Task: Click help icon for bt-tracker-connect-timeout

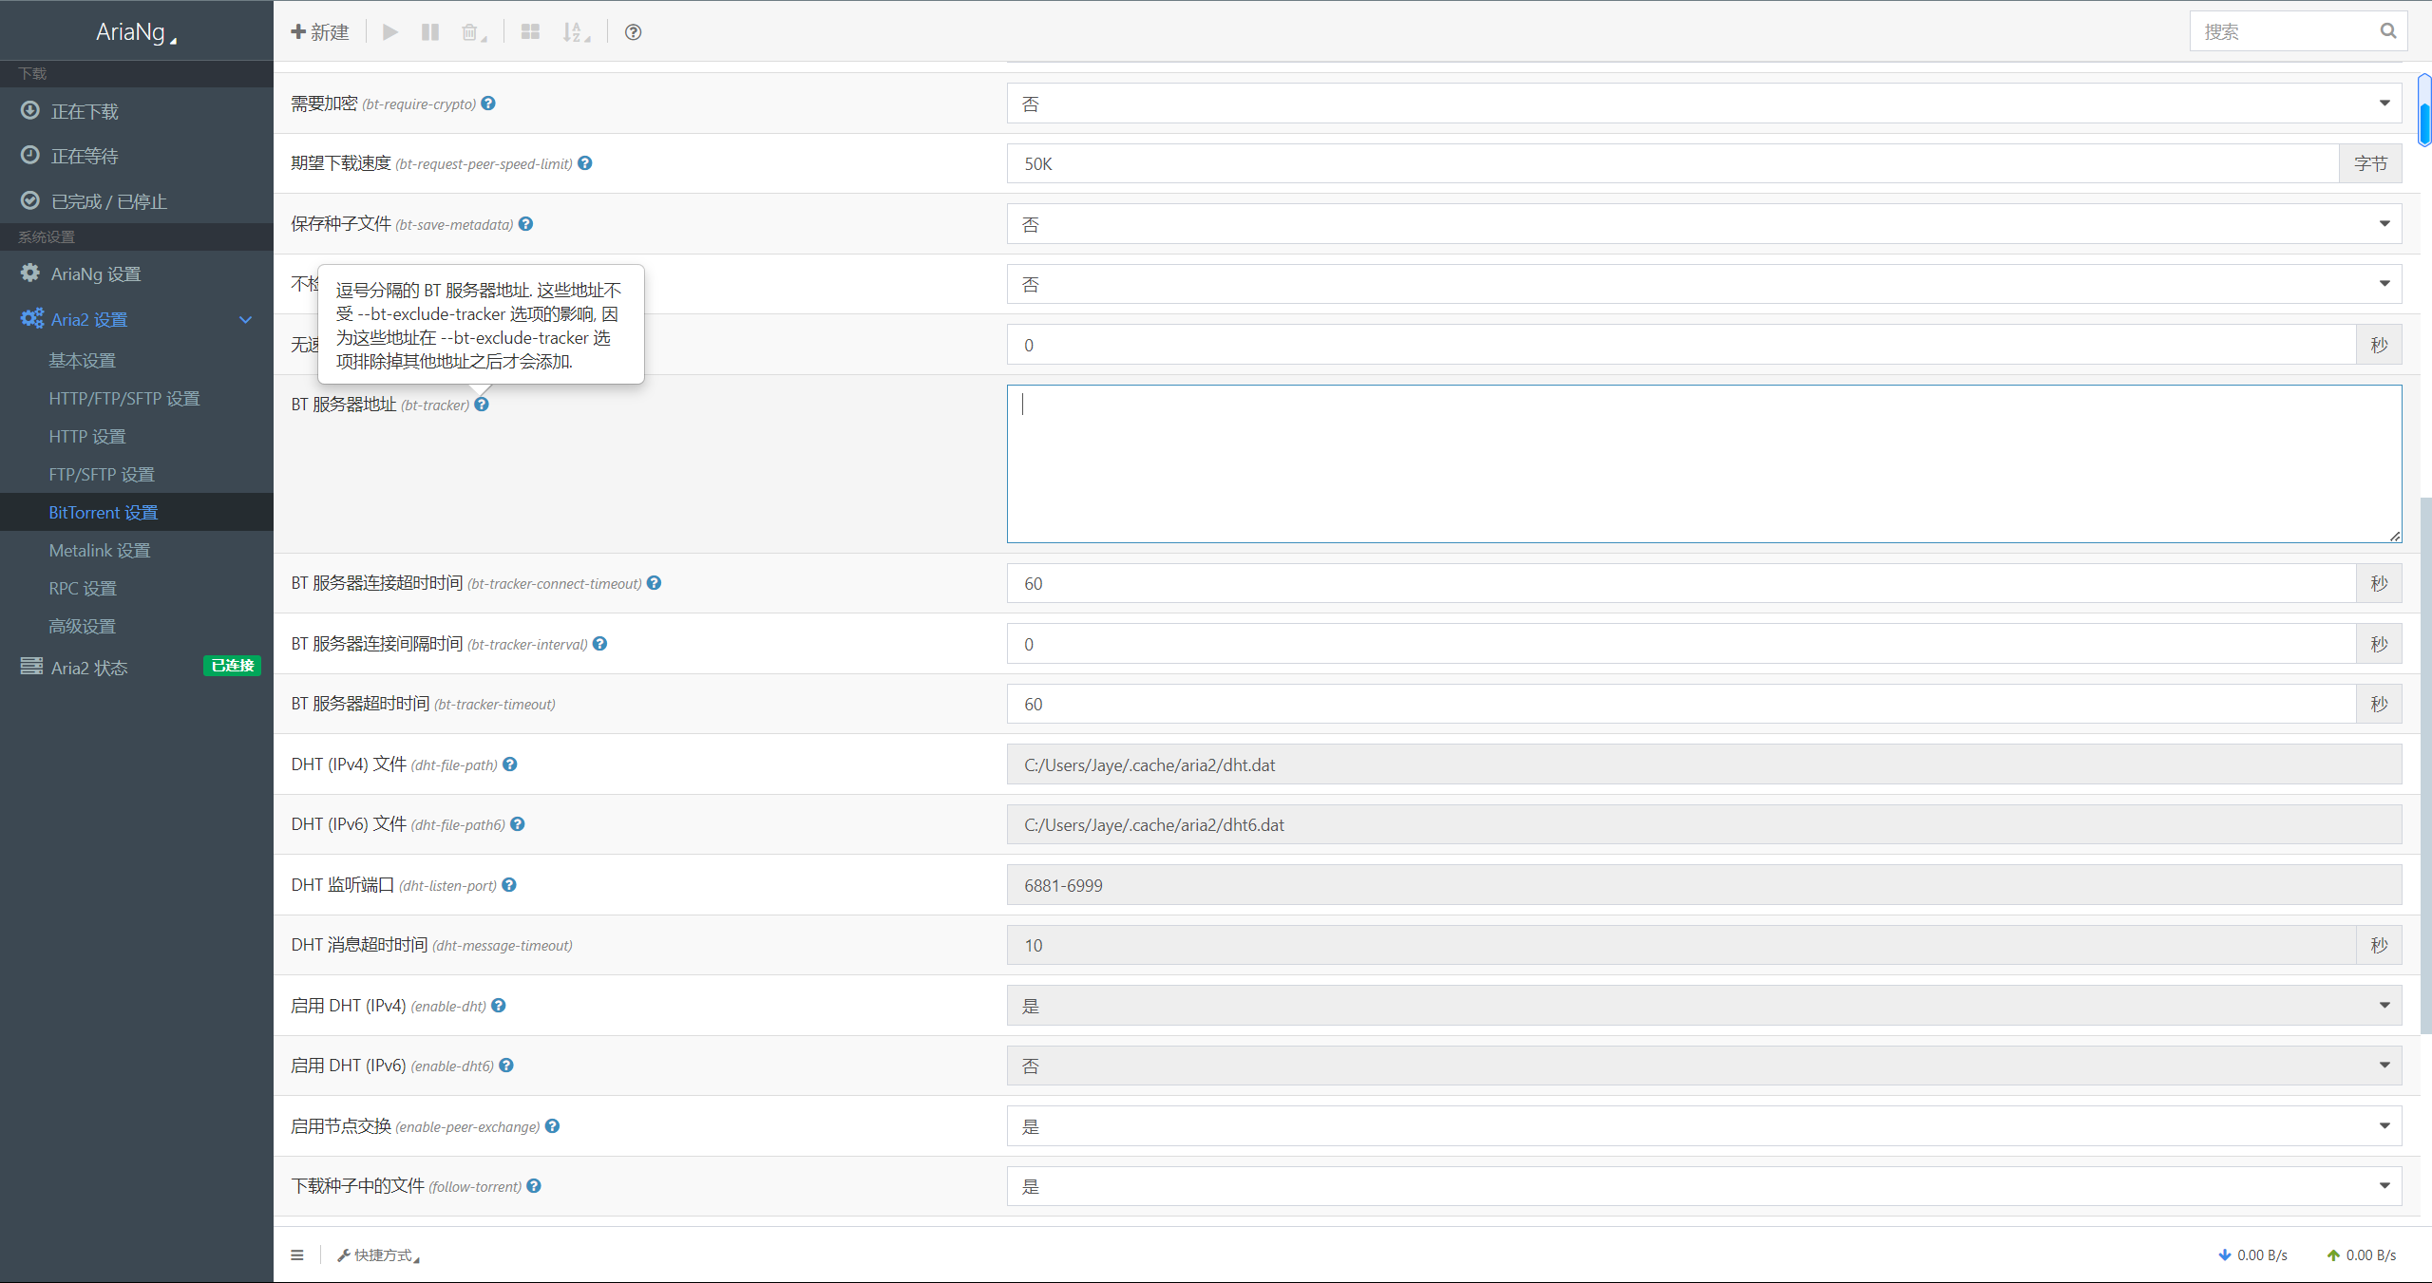Action: [655, 583]
